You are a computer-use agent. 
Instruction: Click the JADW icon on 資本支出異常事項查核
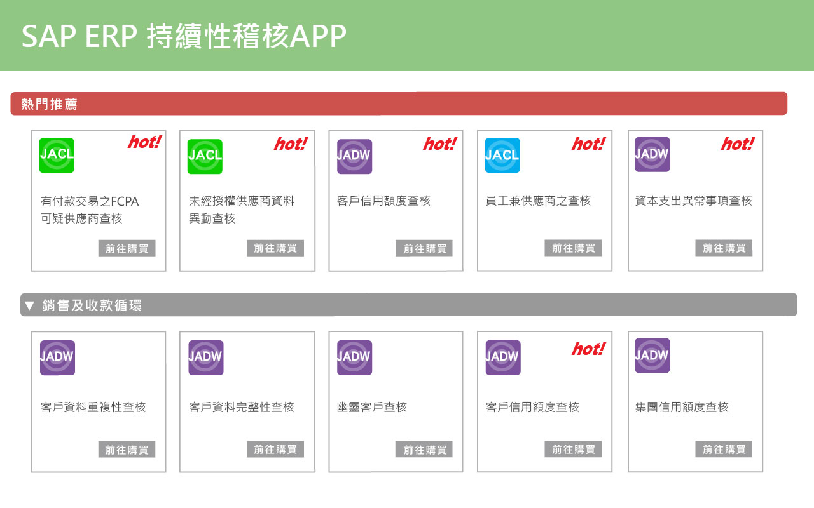(651, 154)
